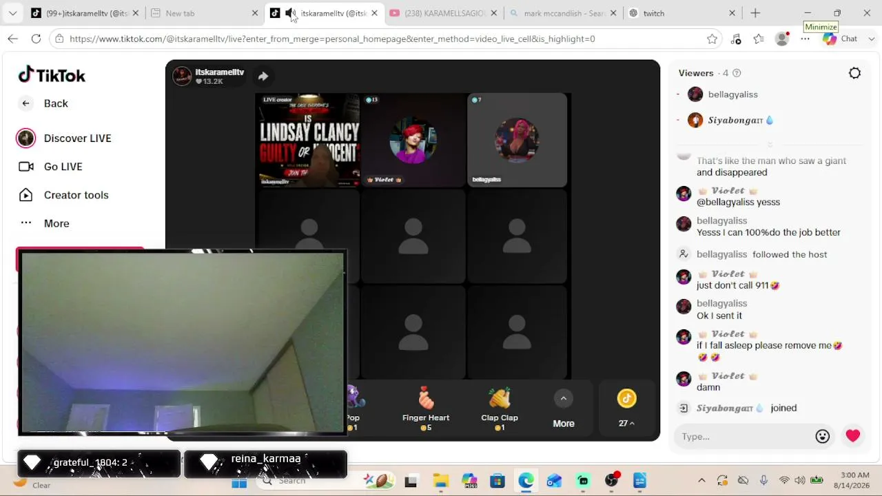Image resolution: width=882 pixels, height=496 pixels.
Task: Click the TikTok logo
Action: (x=52, y=75)
